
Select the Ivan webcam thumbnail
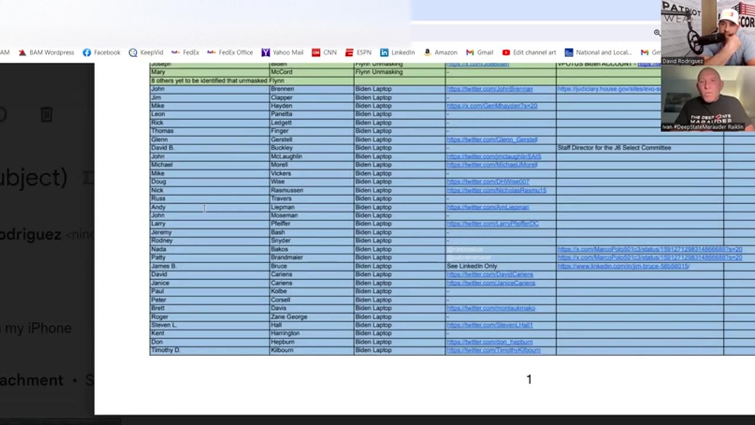coord(708,98)
